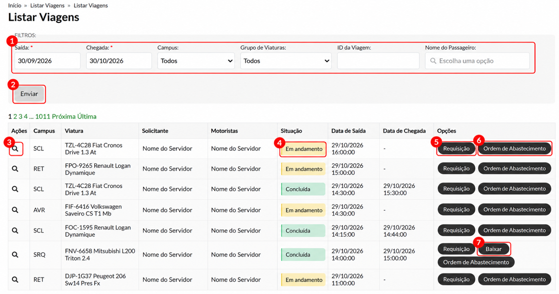Jump to results page 3
The width and height of the screenshot is (559, 294).
point(20,117)
